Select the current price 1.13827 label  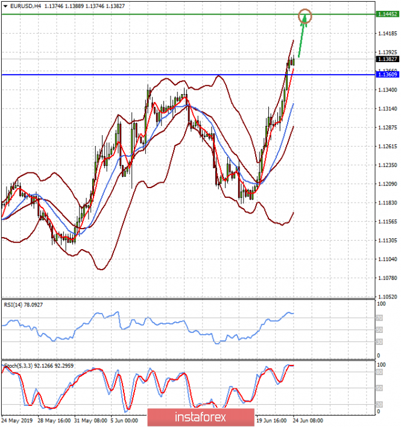[x=387, y=59]
